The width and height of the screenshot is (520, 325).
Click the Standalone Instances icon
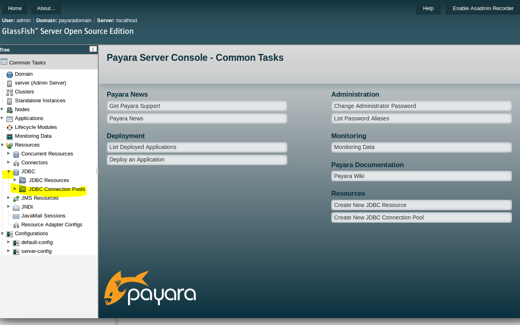[10, 101]
